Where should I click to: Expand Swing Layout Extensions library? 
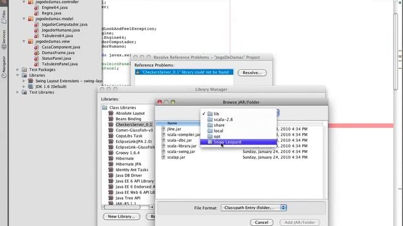point(24,81)
